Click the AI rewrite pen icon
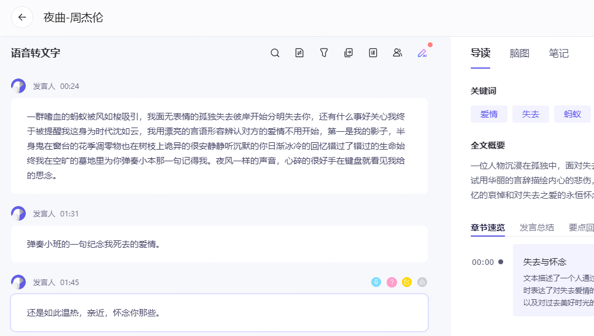The image size is (594, 336). pyautogui.click(x=422, y=53)
